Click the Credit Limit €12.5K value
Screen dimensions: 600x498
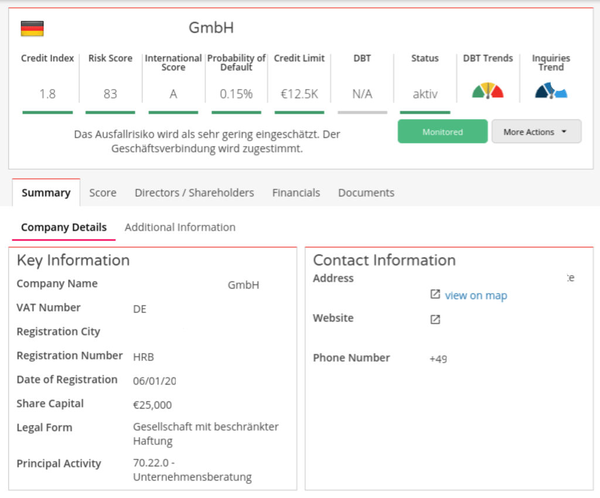pyautogui.click(x=299, y=94)
